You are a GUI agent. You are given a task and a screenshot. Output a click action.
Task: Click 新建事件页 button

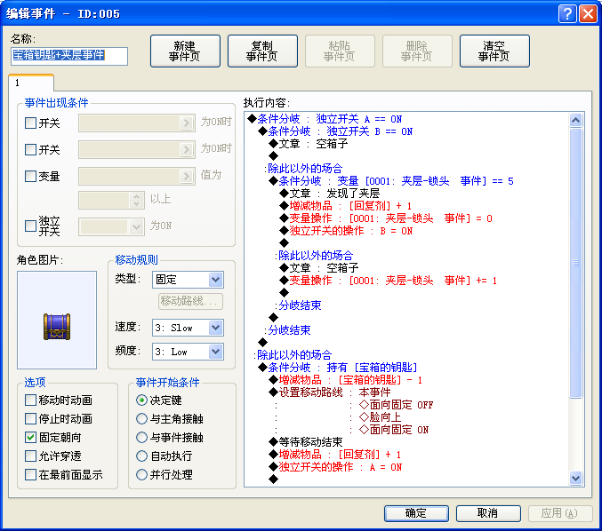click(x=185, y=51)
